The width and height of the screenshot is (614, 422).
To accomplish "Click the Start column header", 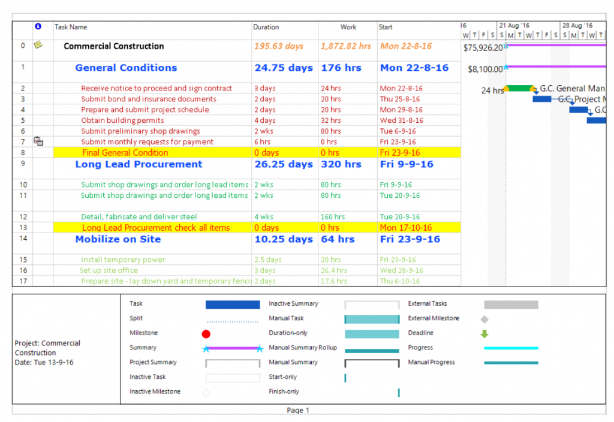I will click(386, 27).
